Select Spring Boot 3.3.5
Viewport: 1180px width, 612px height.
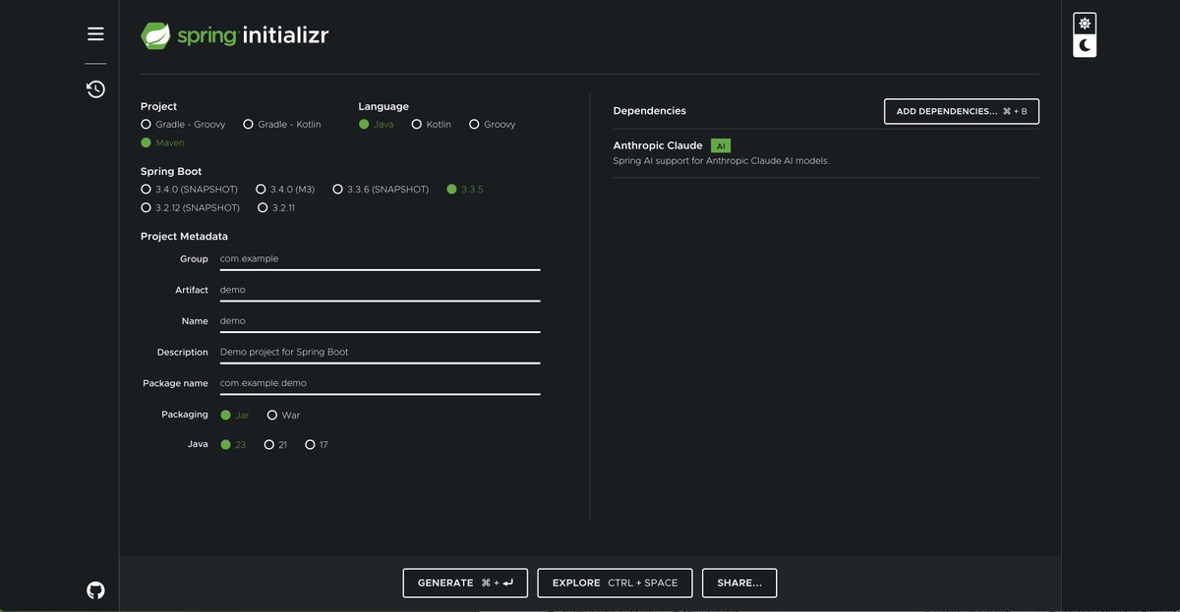click(465, 190)
